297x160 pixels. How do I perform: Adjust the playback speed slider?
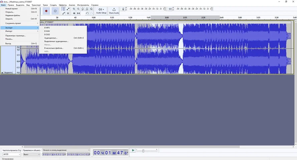point(143,151)
